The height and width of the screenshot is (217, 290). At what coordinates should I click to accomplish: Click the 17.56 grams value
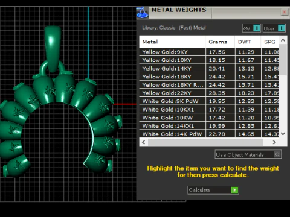coord(217,52)
